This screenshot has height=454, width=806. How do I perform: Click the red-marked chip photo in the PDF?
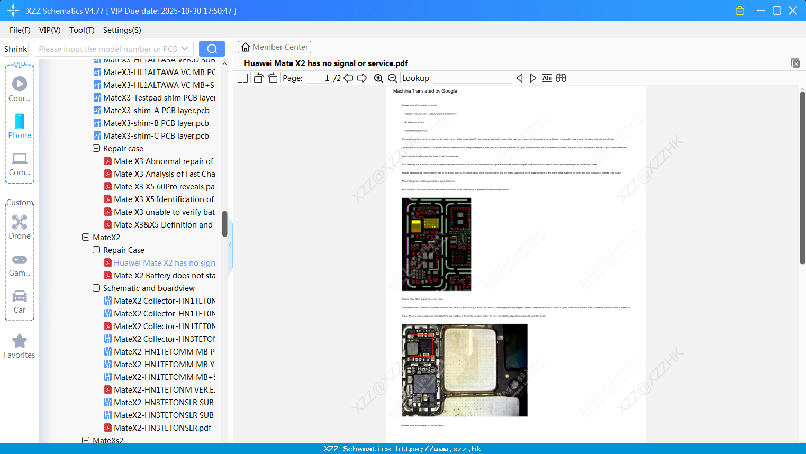[x=465, y=370]
